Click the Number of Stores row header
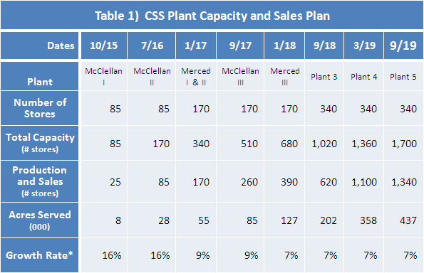 (39, 108)
